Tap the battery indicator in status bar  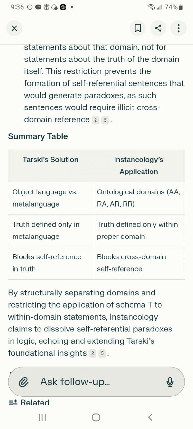(x=181, y=7)
